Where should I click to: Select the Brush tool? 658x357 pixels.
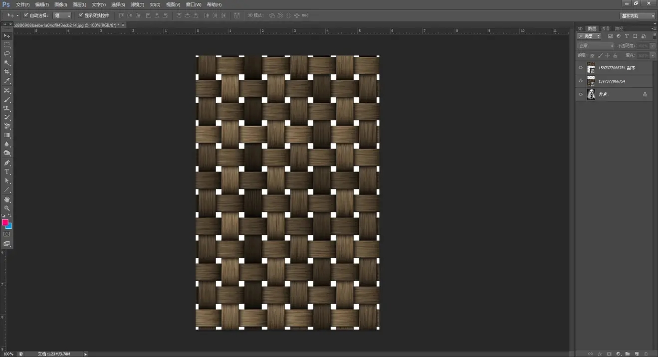click(7, 100)
